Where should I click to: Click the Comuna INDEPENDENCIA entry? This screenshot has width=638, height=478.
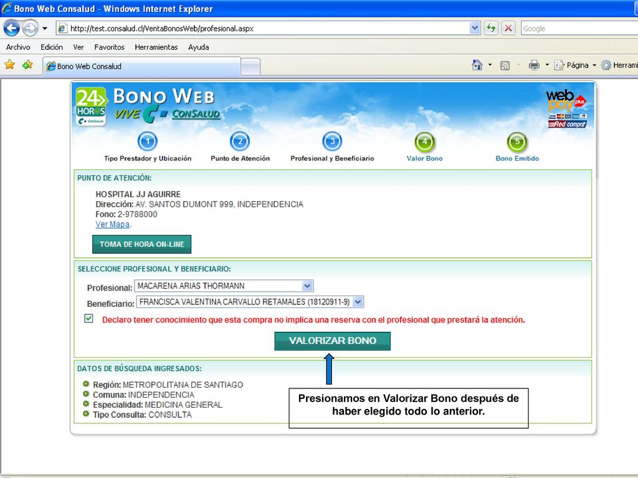143,395
